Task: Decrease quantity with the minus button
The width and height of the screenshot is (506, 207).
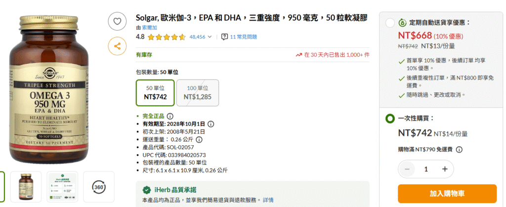Action: [x=407, y=169]
